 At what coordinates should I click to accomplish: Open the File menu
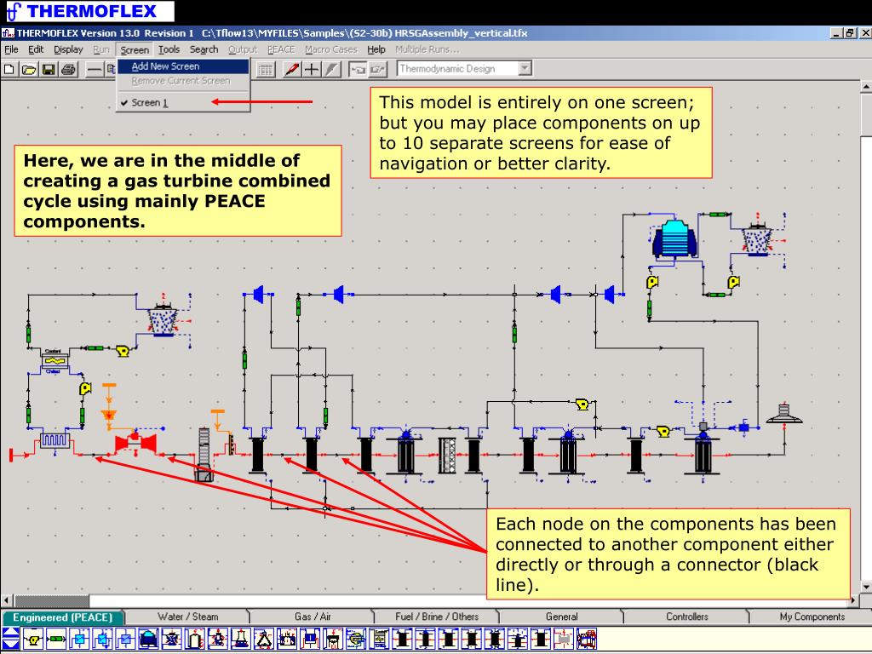pyautogui.click(x=11, y=49)
